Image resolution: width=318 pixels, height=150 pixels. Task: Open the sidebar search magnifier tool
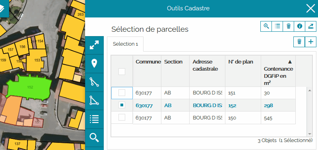click(94, 138)
